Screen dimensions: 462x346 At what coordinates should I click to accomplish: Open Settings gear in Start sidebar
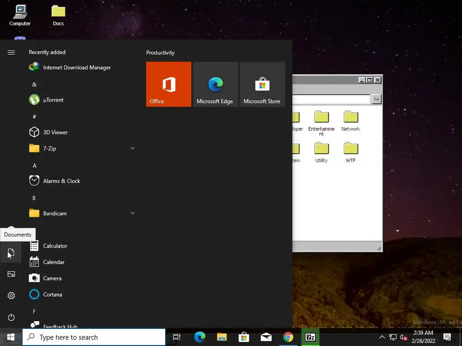point(11,296)
